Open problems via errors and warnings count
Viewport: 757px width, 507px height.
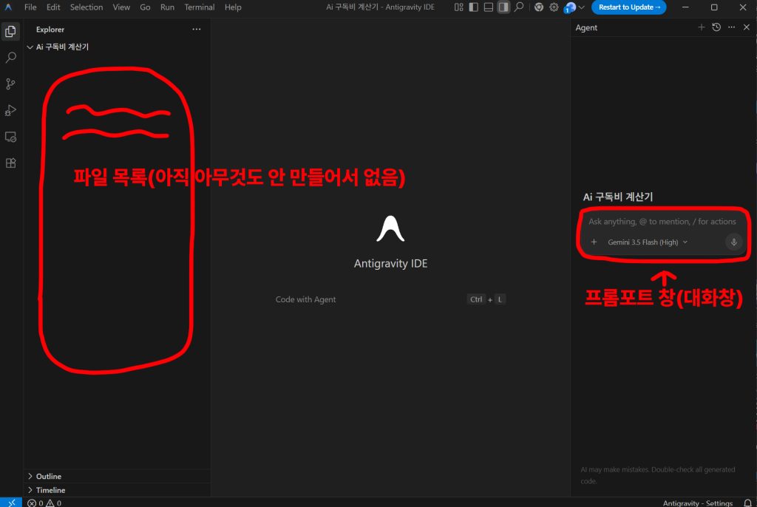[x=44, y=503]
